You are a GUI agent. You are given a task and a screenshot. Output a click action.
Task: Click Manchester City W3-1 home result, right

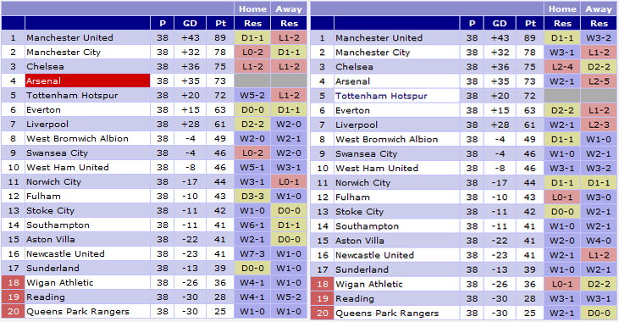pyautogui.click(x=562, y=53)
